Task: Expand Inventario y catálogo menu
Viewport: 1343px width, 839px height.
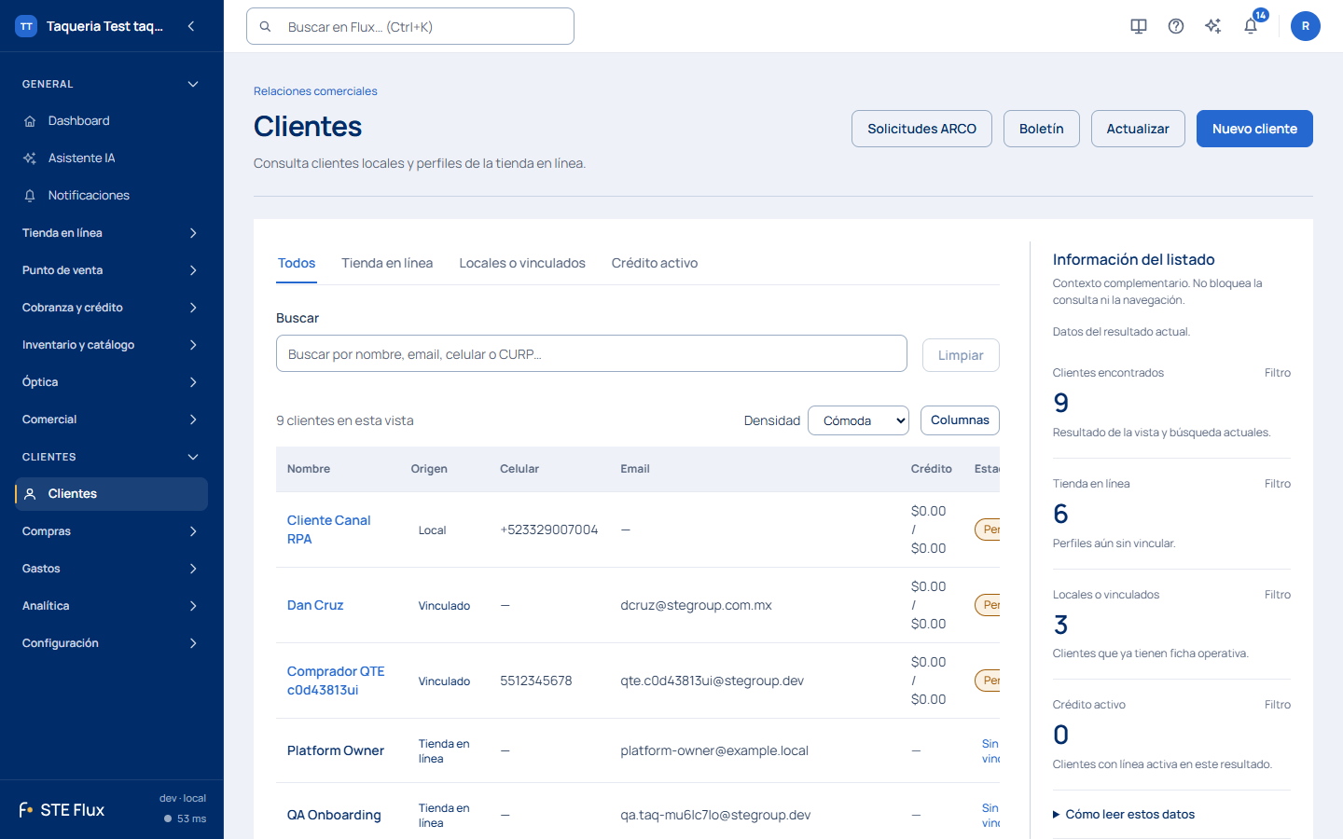Action: coord(111,345)
